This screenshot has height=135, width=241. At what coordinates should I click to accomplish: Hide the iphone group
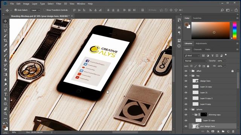pyautogui.click(x=186, y=109)
